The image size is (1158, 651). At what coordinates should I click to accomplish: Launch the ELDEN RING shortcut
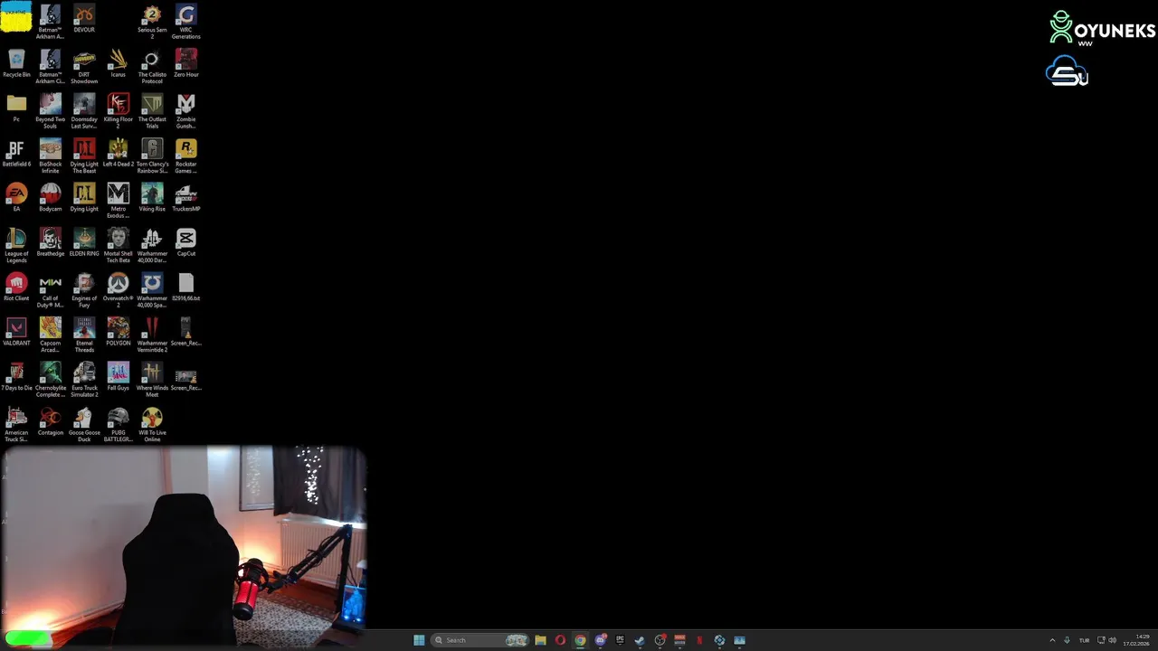tap(84, 242)
